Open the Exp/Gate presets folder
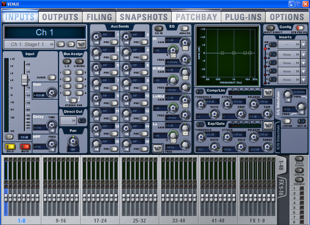310x225 pixels. pyautogui.click(x=268, y=125)
